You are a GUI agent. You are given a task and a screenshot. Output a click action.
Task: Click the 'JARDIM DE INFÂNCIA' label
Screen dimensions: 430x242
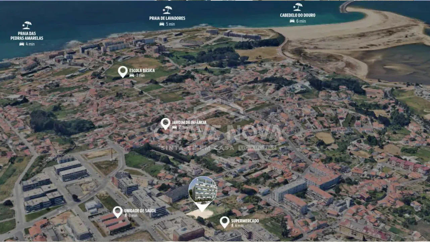coord(189,123)
